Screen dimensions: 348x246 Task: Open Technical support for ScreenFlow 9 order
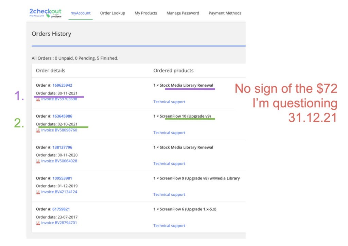pos(169,195)
